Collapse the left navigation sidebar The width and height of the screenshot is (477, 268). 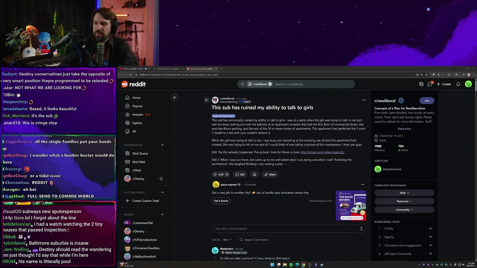[174, 98]
